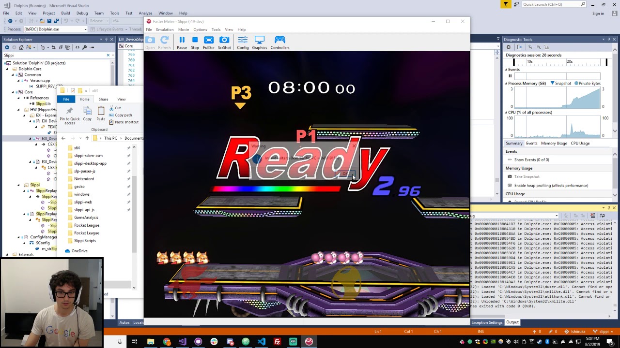Switch Faster Melee to fullscreen with FullScr
Image resolution: width=620 pixels, height=348 pixels.
209,43
